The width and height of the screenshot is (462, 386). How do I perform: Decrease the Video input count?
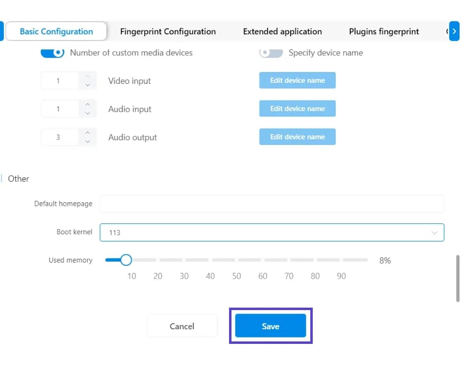87,85
